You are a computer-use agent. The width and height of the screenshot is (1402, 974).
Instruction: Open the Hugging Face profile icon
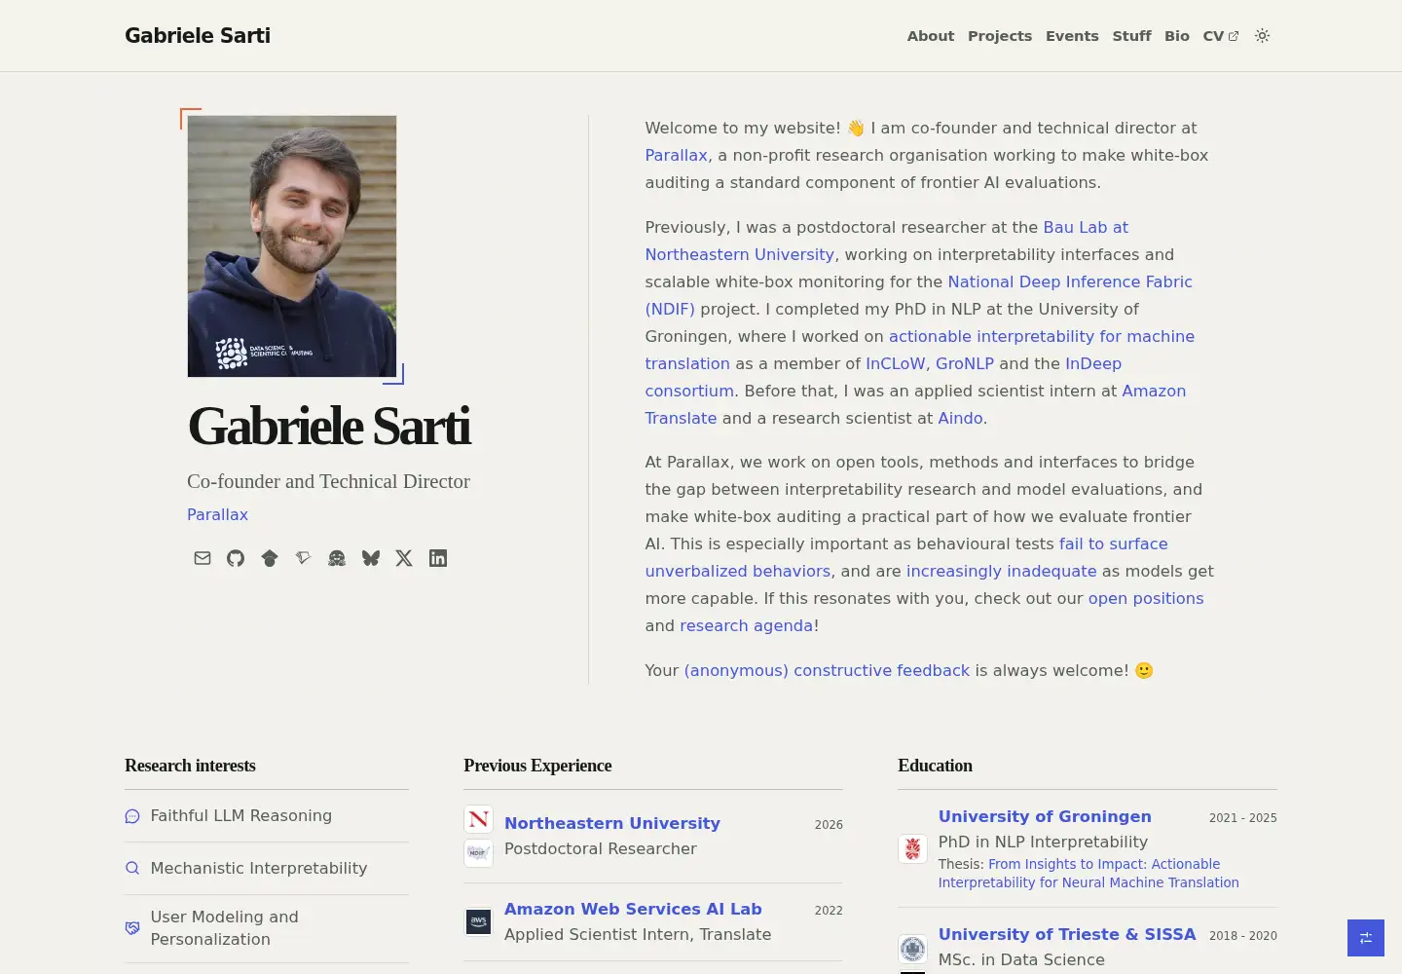pyautogui.click(x=337, y=558)
